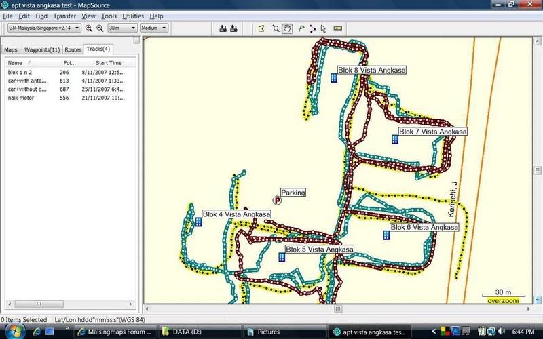Sort tracks by Points column header
The height and width of the screenshot is (339, 543).
tap(65, 63)
